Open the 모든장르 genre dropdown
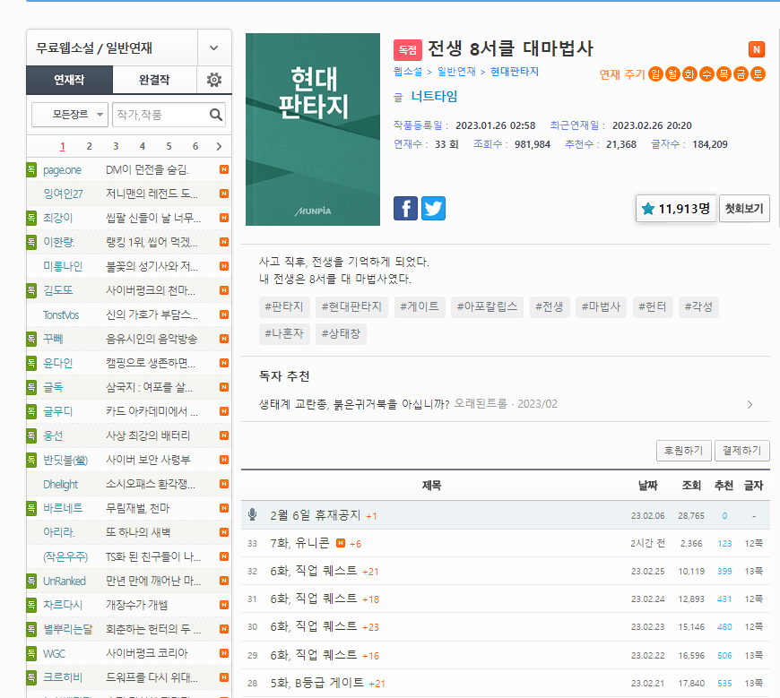 click(x=70, y=115)
